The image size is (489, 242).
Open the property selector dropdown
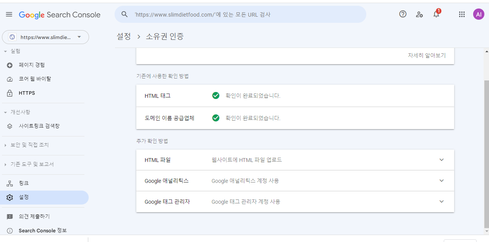pos(46,37)
